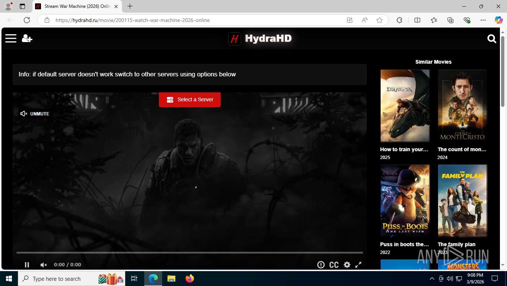Toggle the muted volume icon in player controls
507x286 pixels.
[x=44, y=265]
